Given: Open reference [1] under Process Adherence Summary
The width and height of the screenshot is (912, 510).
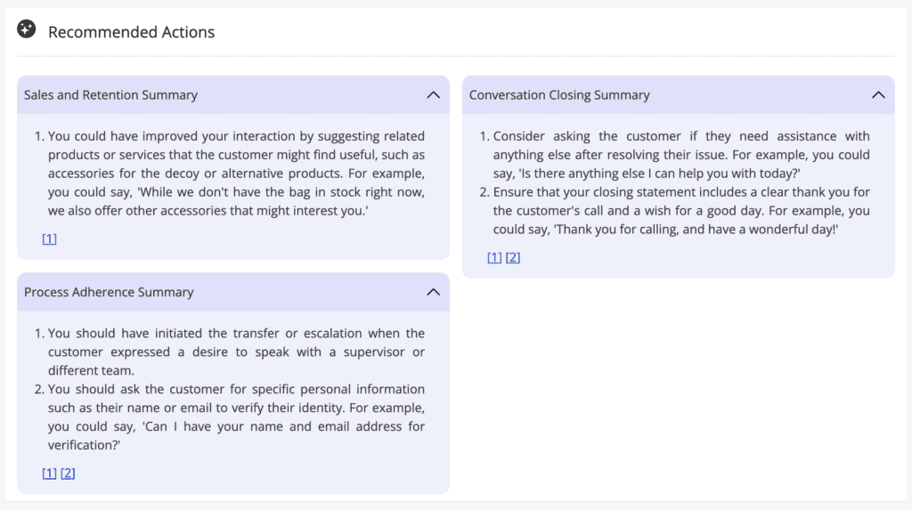Looking at the screenshot, I should (50, 473).
